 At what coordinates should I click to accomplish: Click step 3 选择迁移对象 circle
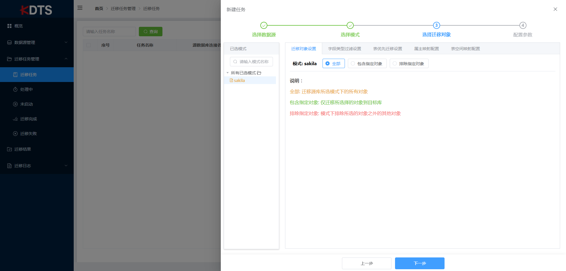[437, 25]
